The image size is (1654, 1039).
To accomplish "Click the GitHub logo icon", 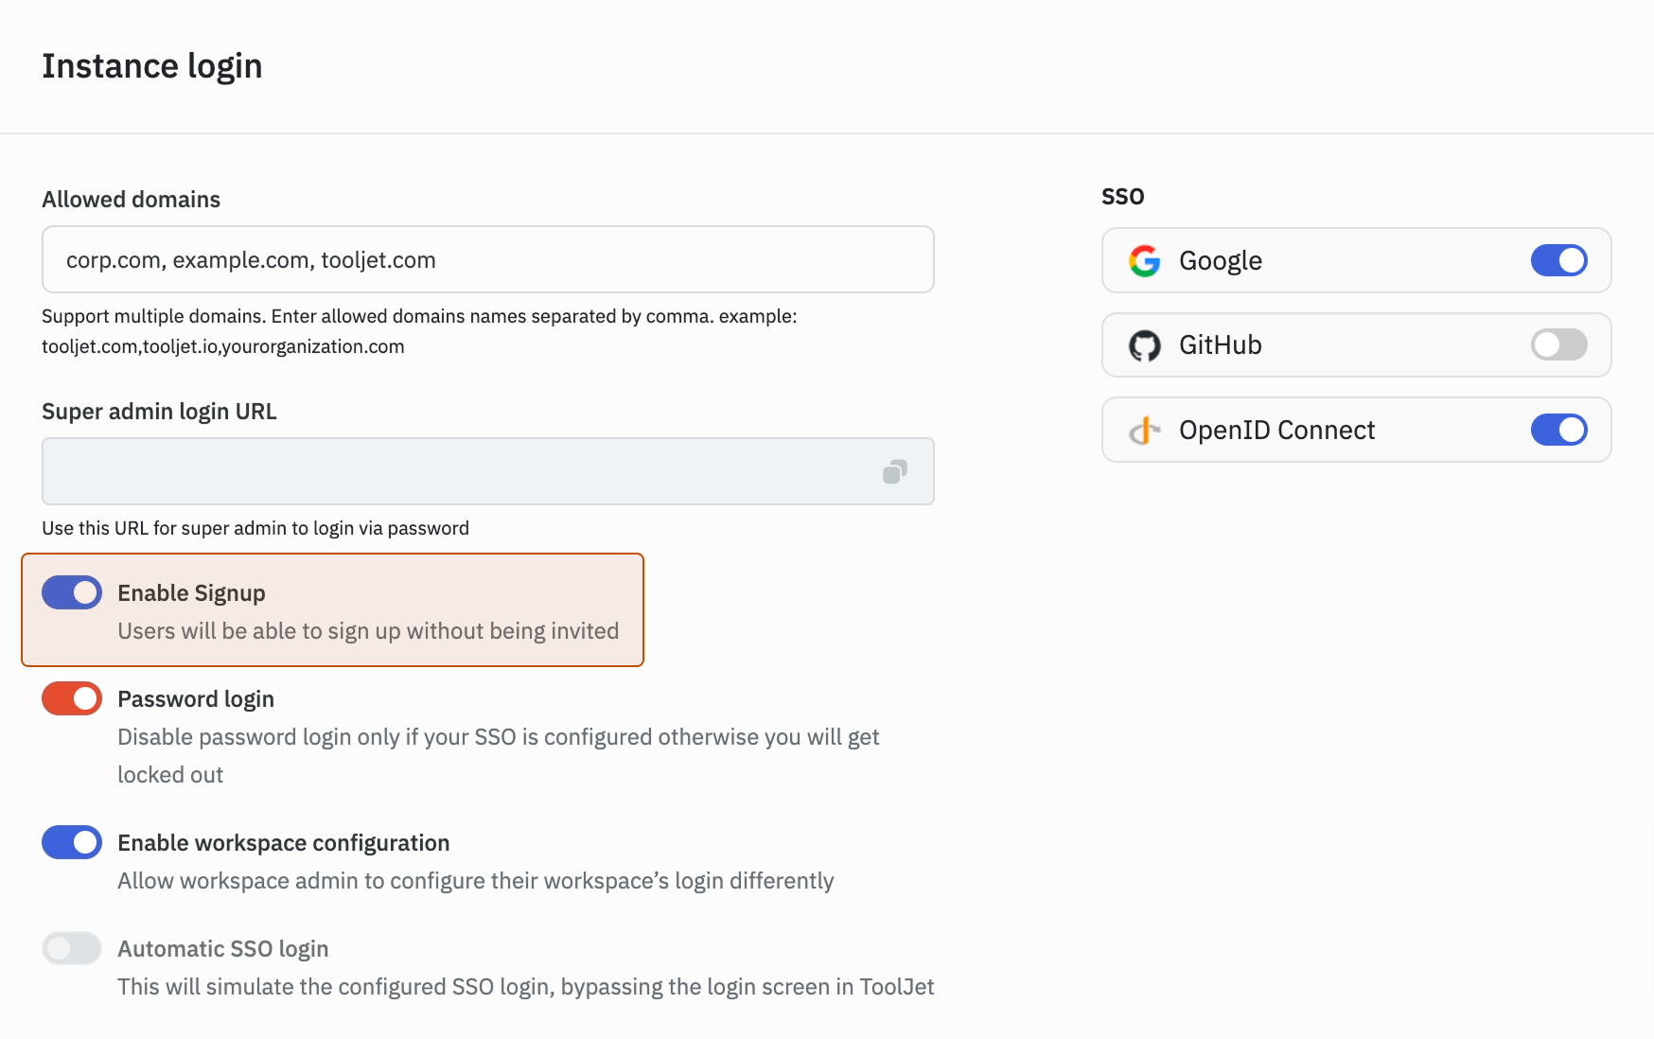I will click(x=1146, y=345).
